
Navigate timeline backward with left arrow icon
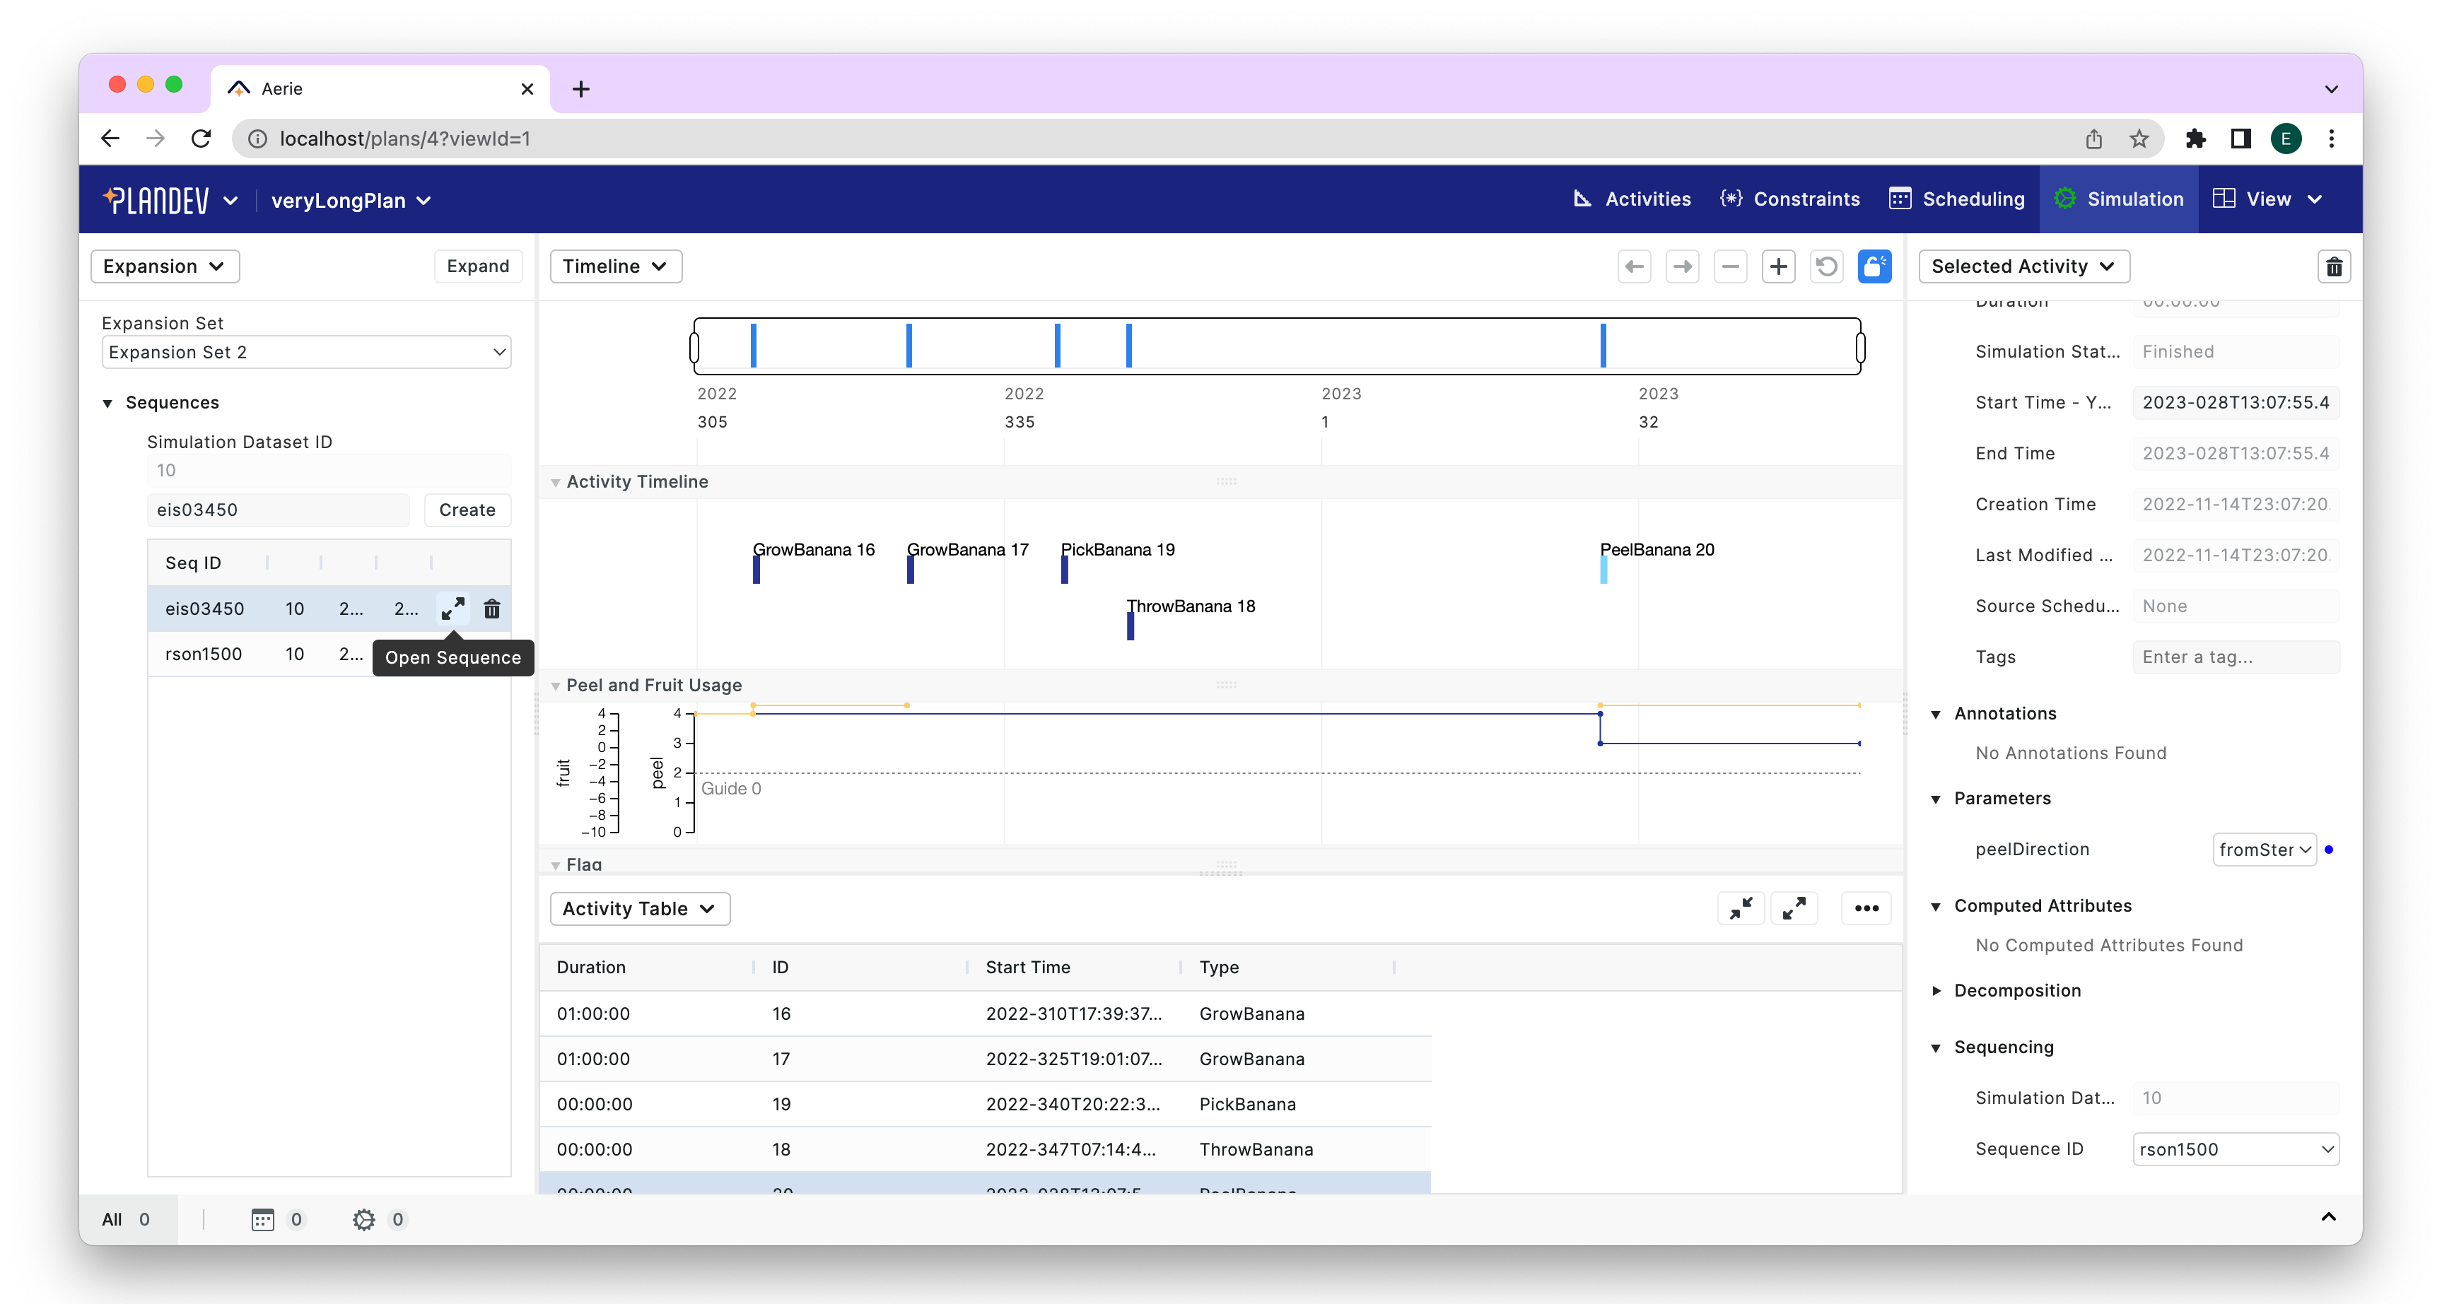(x=1635, y=266)
